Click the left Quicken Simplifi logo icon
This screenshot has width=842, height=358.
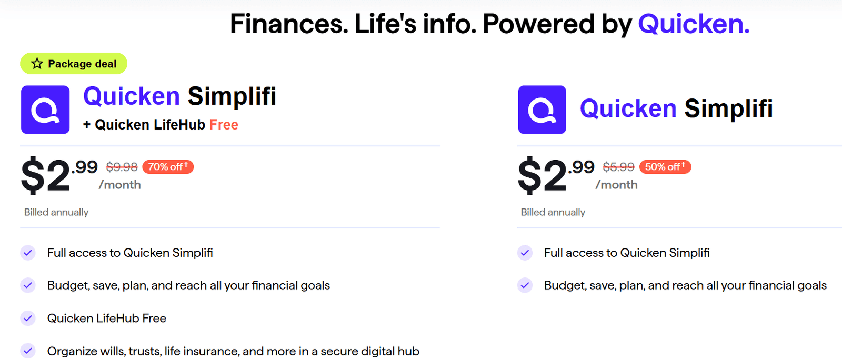[x=45, y=110]
